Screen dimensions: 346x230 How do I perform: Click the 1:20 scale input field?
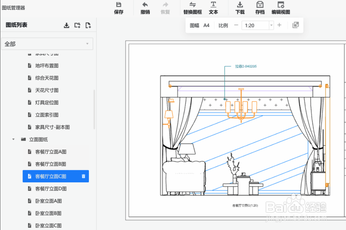pos(255,25)
